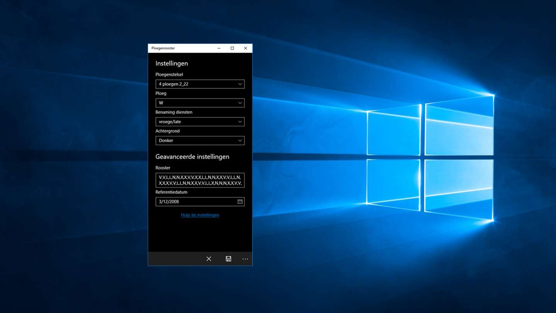Maximize the Ploegenrooster window
556x313 pixels.
point(232,48)
